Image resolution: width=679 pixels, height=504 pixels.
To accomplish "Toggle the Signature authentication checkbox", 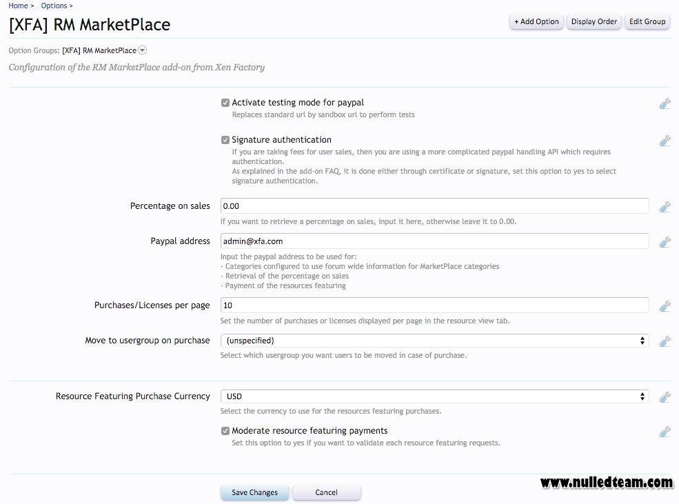I will (x=225, y=140).
